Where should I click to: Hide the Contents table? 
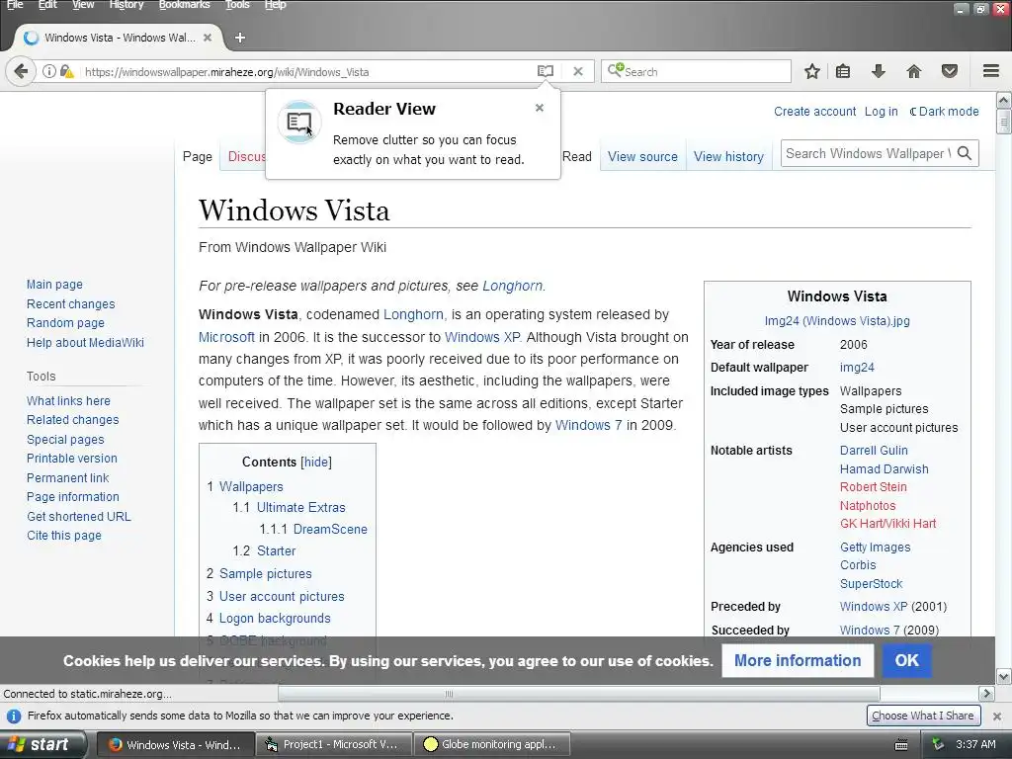tap(316, 463)
